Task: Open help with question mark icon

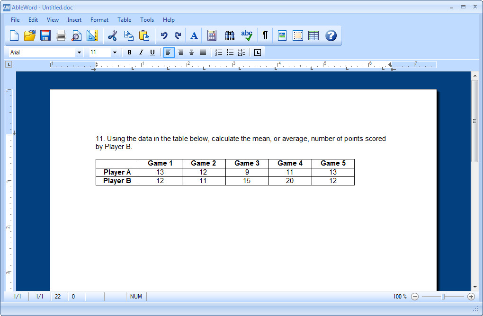Action: tap(331, 35)
